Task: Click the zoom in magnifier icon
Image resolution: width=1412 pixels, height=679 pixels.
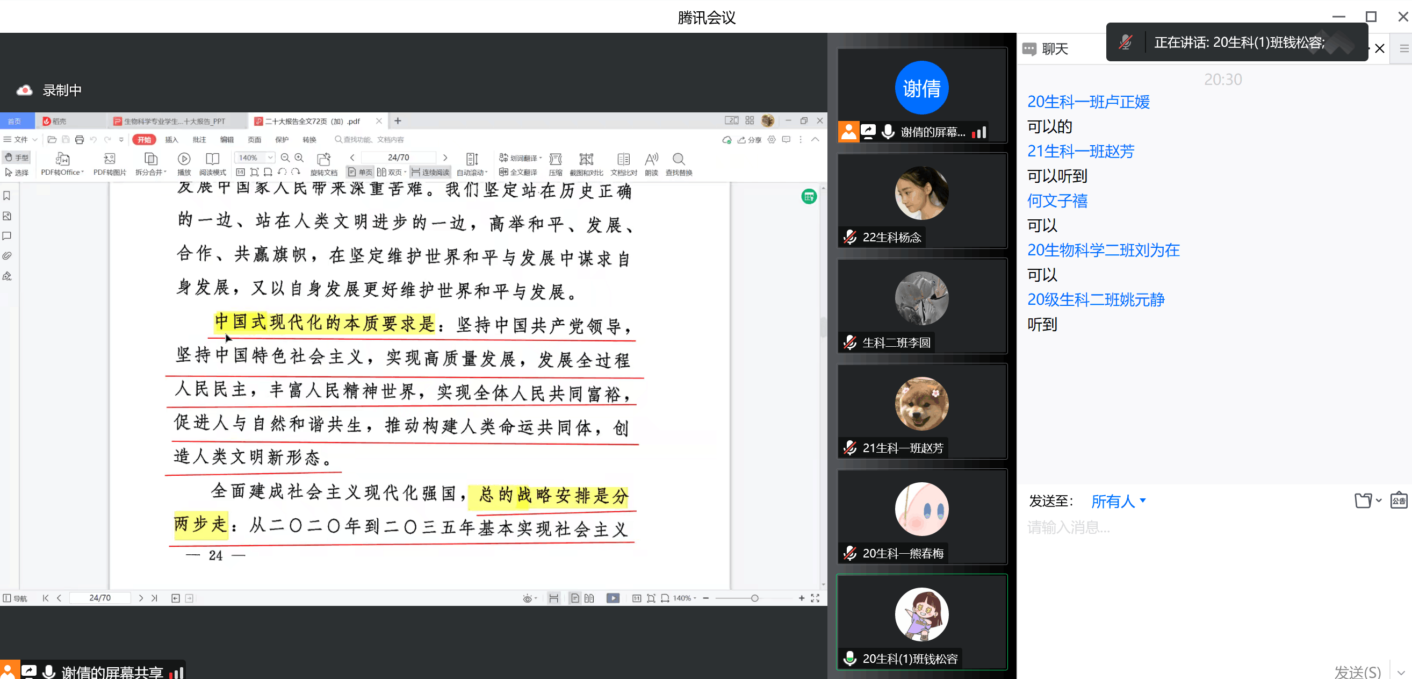Action: (x=299, y=158)
